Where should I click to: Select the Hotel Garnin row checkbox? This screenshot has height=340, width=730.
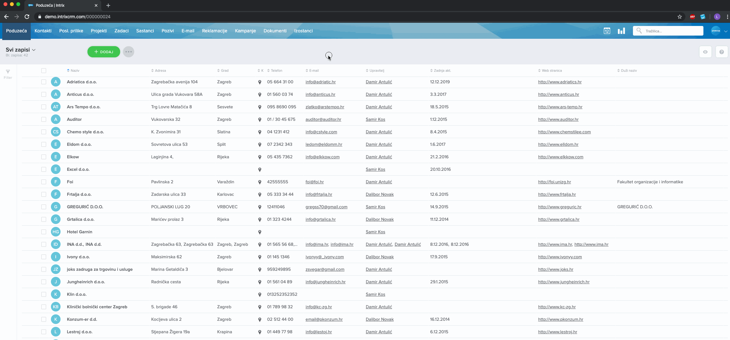[x=44, y=232]
